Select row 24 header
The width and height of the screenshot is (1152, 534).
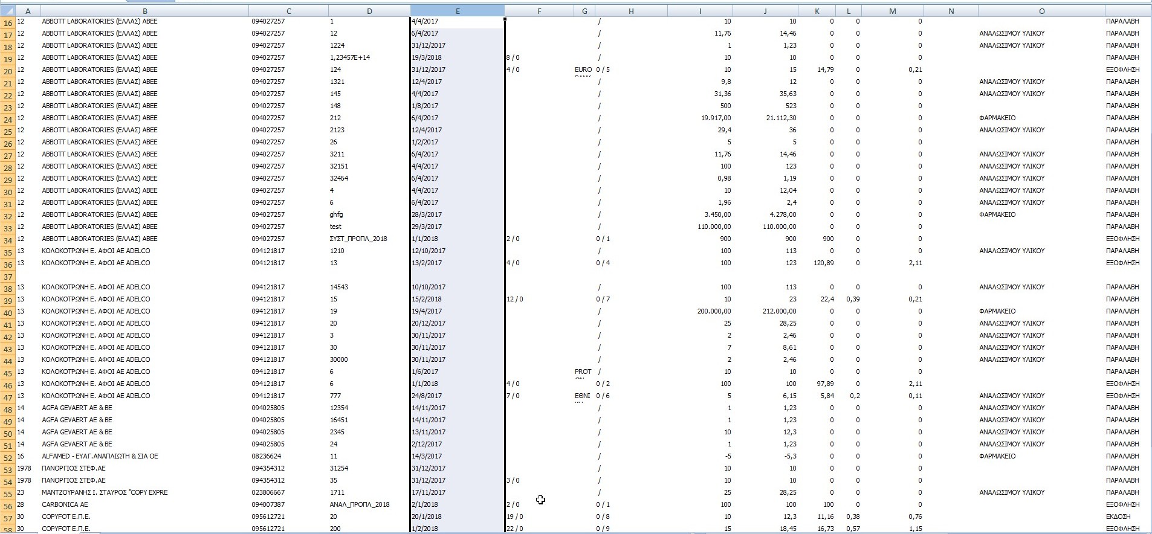coord(8,120)
